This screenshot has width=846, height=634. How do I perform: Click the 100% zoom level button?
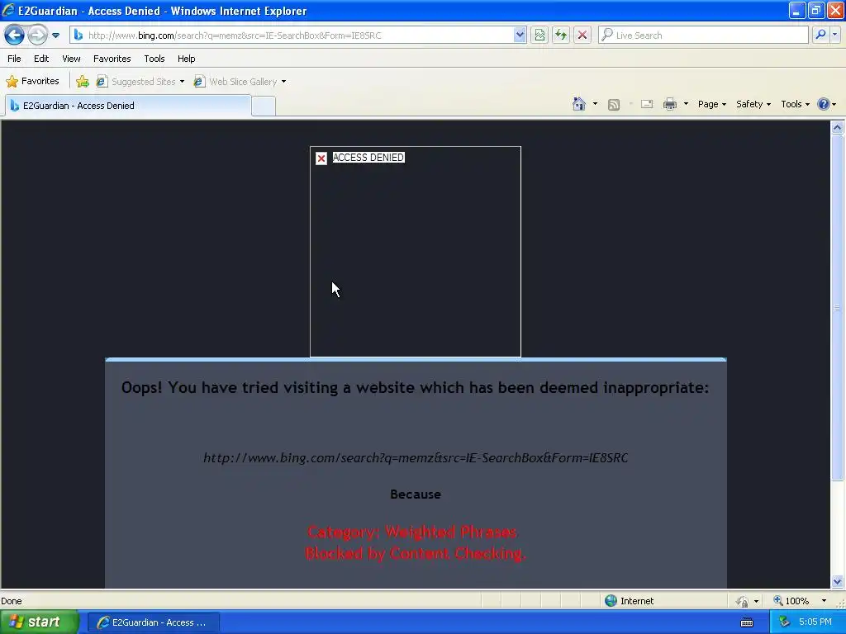791,601
